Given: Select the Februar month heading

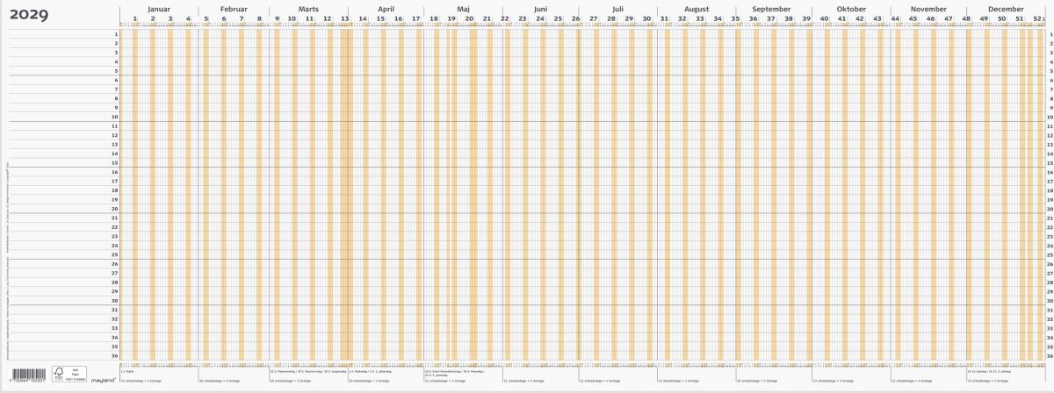Looking at the screenshot, I should click(233, 7).
